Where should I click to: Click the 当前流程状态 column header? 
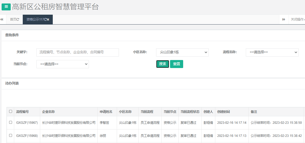pyautogui.click(x=190, y=112)
